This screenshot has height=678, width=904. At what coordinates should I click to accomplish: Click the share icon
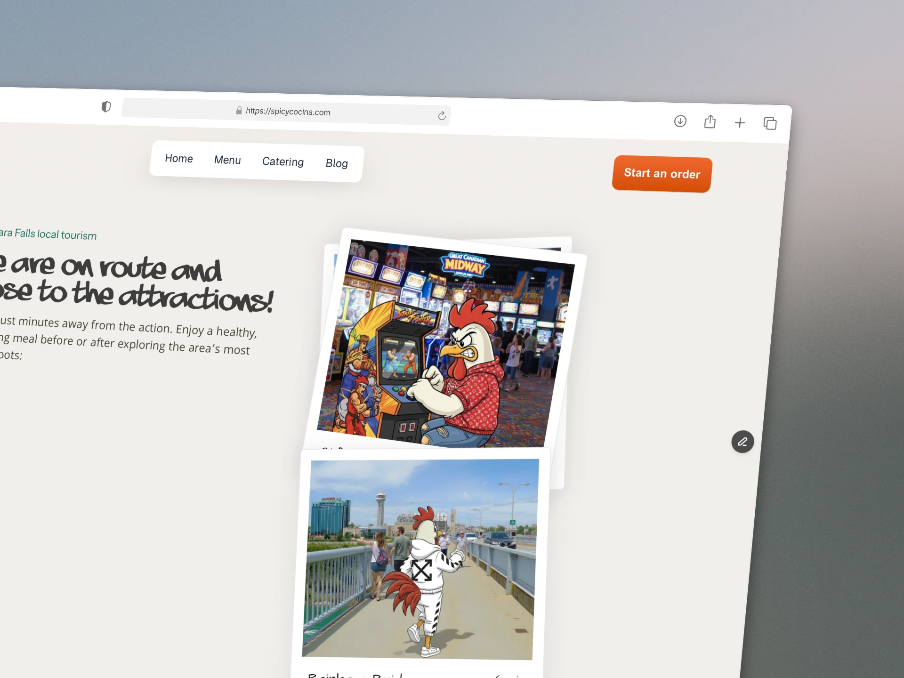point(710,121)
